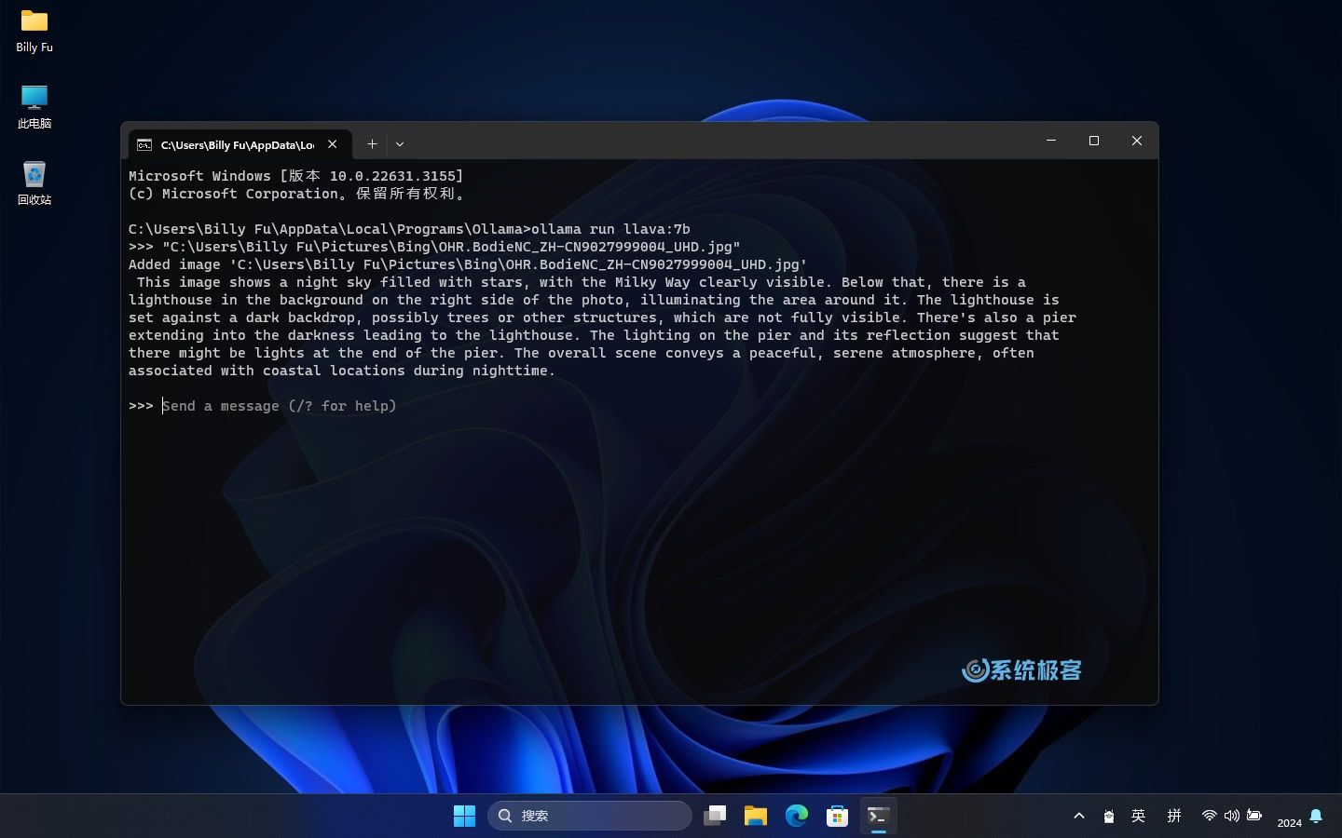Click the taskbar 搜索 search box
This screenshot has width=1342, height=838.
pyautogui.click(x=590, y=816)
